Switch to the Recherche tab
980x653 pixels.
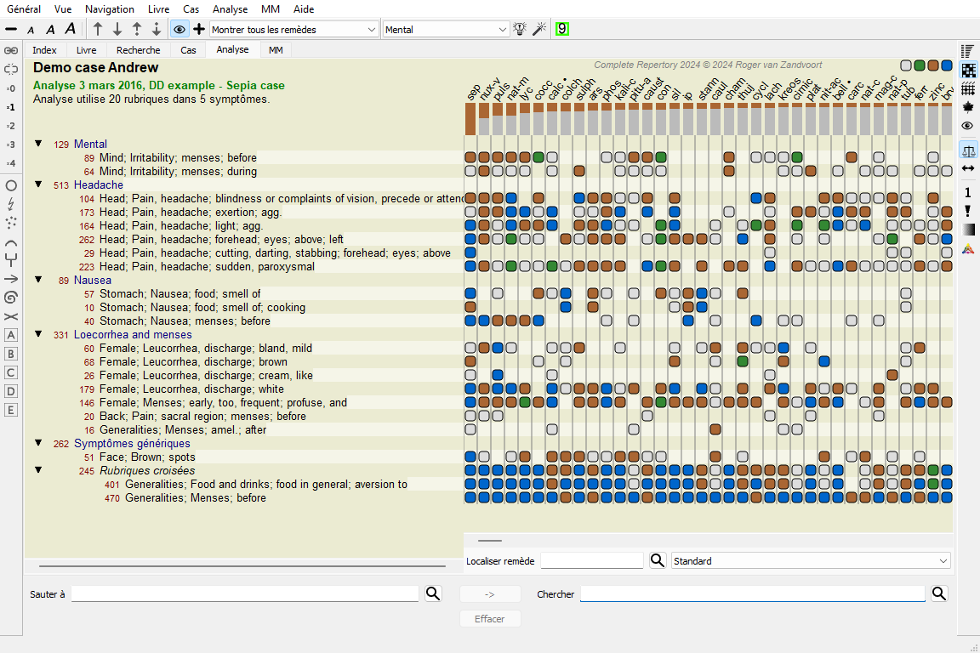tap(139, 50)
